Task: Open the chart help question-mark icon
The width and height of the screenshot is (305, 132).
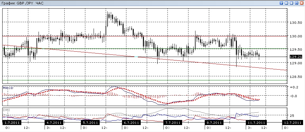Action: click(281, 3)
